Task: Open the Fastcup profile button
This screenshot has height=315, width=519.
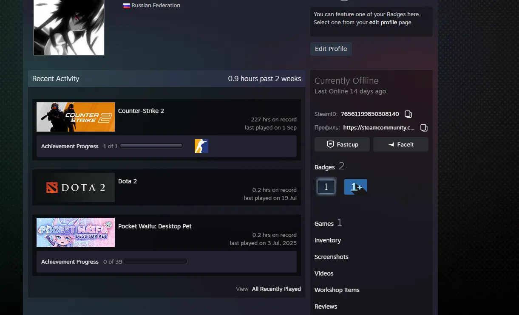Action: pyautogui.click(x=342, y=144)
